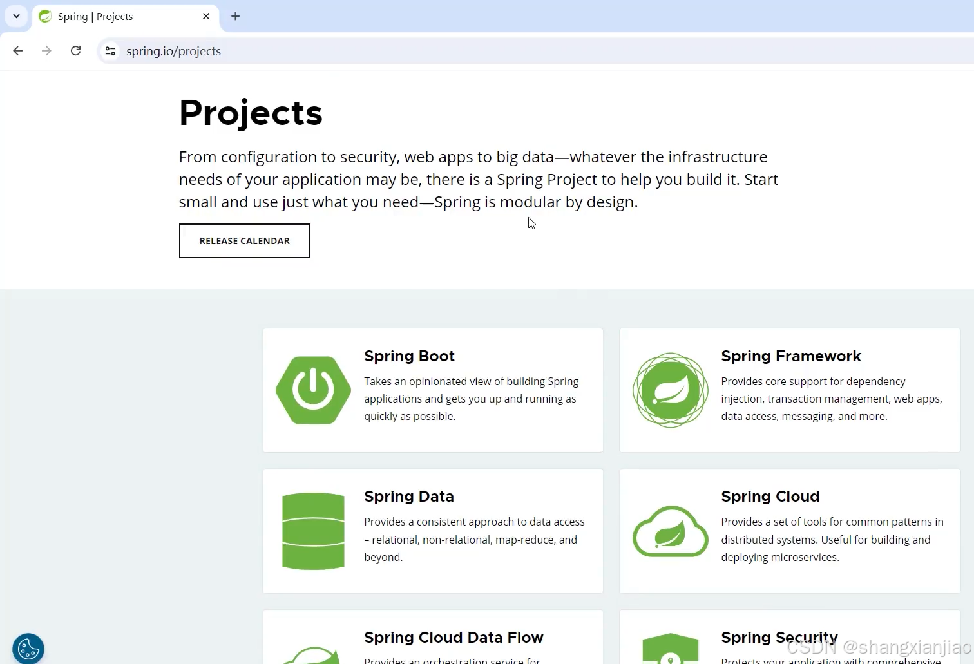974x664 pixels.
Task: Open the Spring Cloud project title link
Action: tap(770, 497)
